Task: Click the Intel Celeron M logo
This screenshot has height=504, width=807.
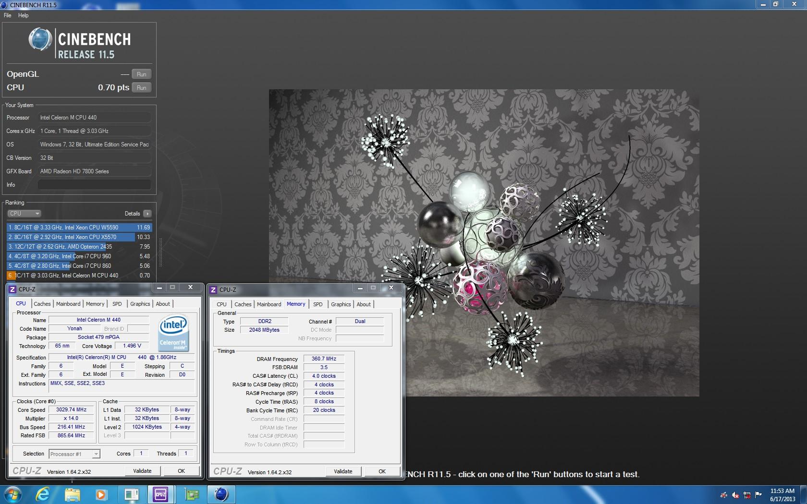Action: (x=173, y=333)
